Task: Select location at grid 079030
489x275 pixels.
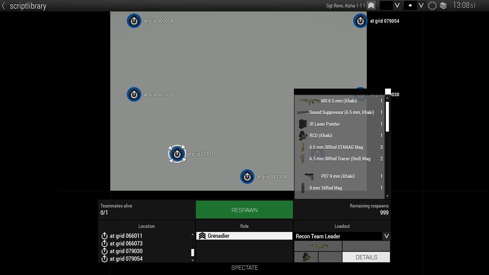Action: [127, 251]
